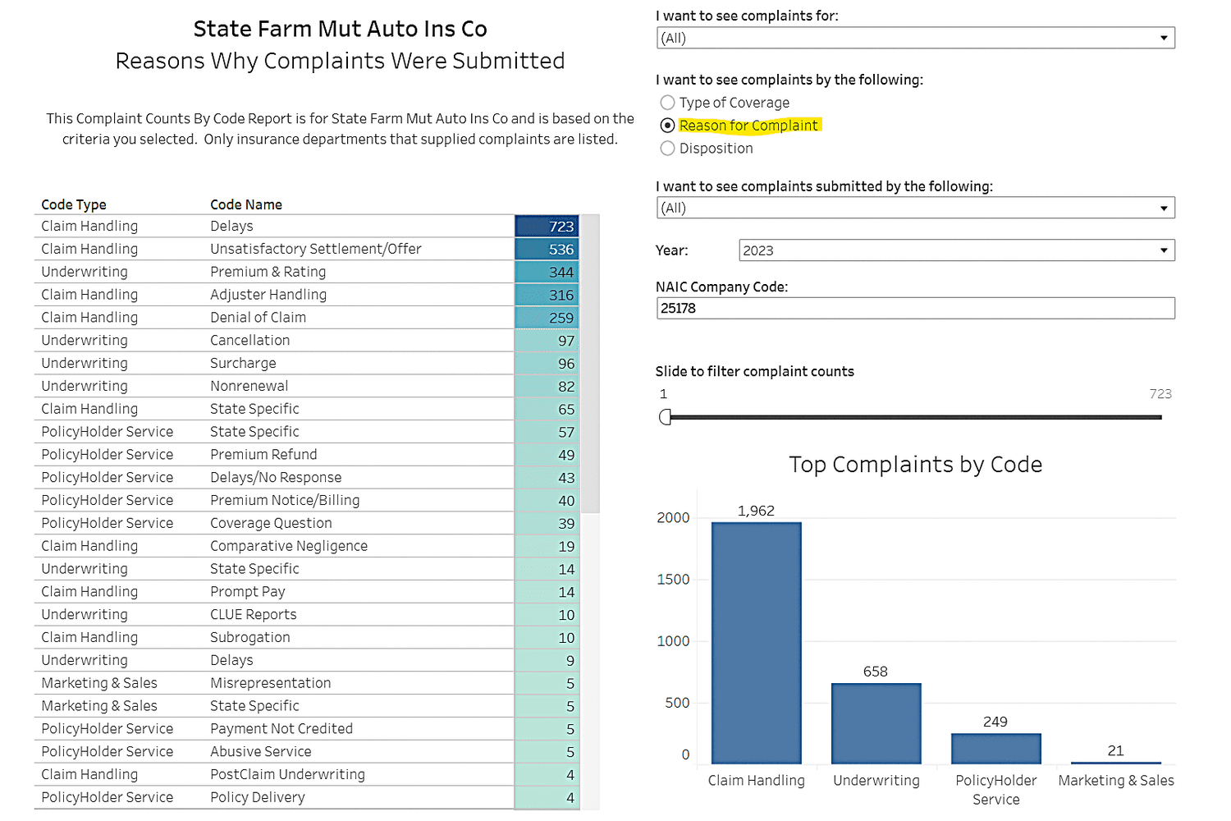The image size is (1231, 821).
Task: Click the complaint count slider handle
Action: [x=665, y=417]
